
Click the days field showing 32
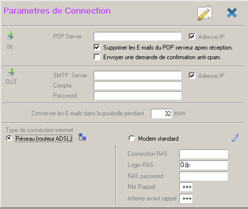click(x=161, y=113)
